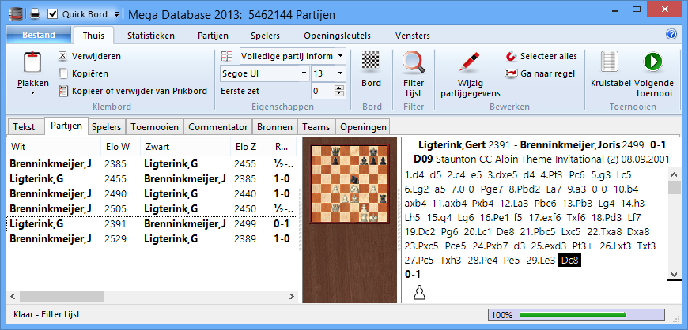Select the game row with Elo W 2505
The width and height of the screenshot is (688, 330).
point(153,208)
